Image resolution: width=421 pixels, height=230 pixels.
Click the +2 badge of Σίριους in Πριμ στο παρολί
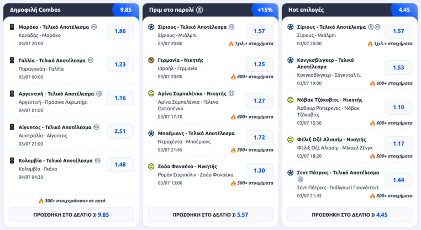pos(231,27)
